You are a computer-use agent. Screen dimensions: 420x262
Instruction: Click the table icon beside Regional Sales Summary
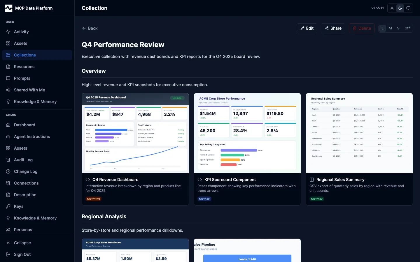(x=312, y=180)
